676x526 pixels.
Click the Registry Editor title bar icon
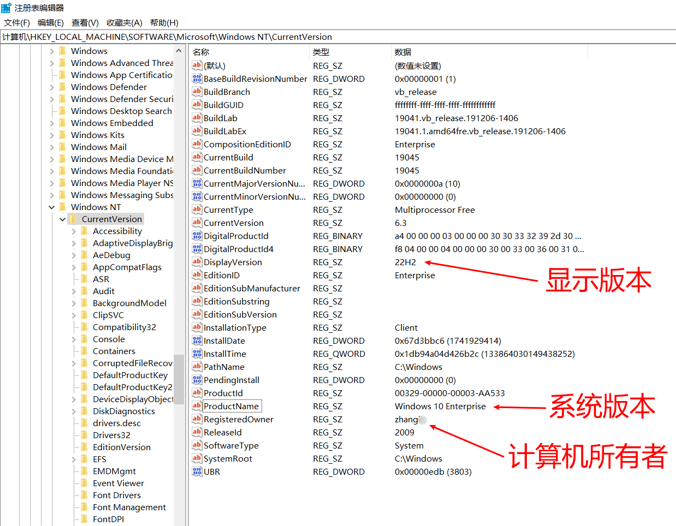6,8
